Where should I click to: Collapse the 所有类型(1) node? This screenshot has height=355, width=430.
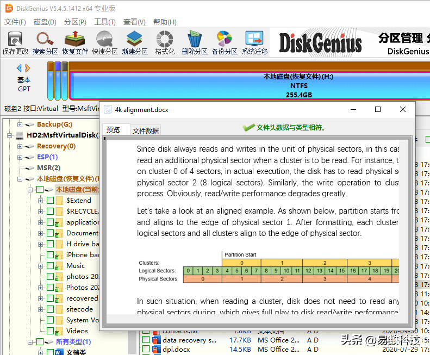click(30, 342)
